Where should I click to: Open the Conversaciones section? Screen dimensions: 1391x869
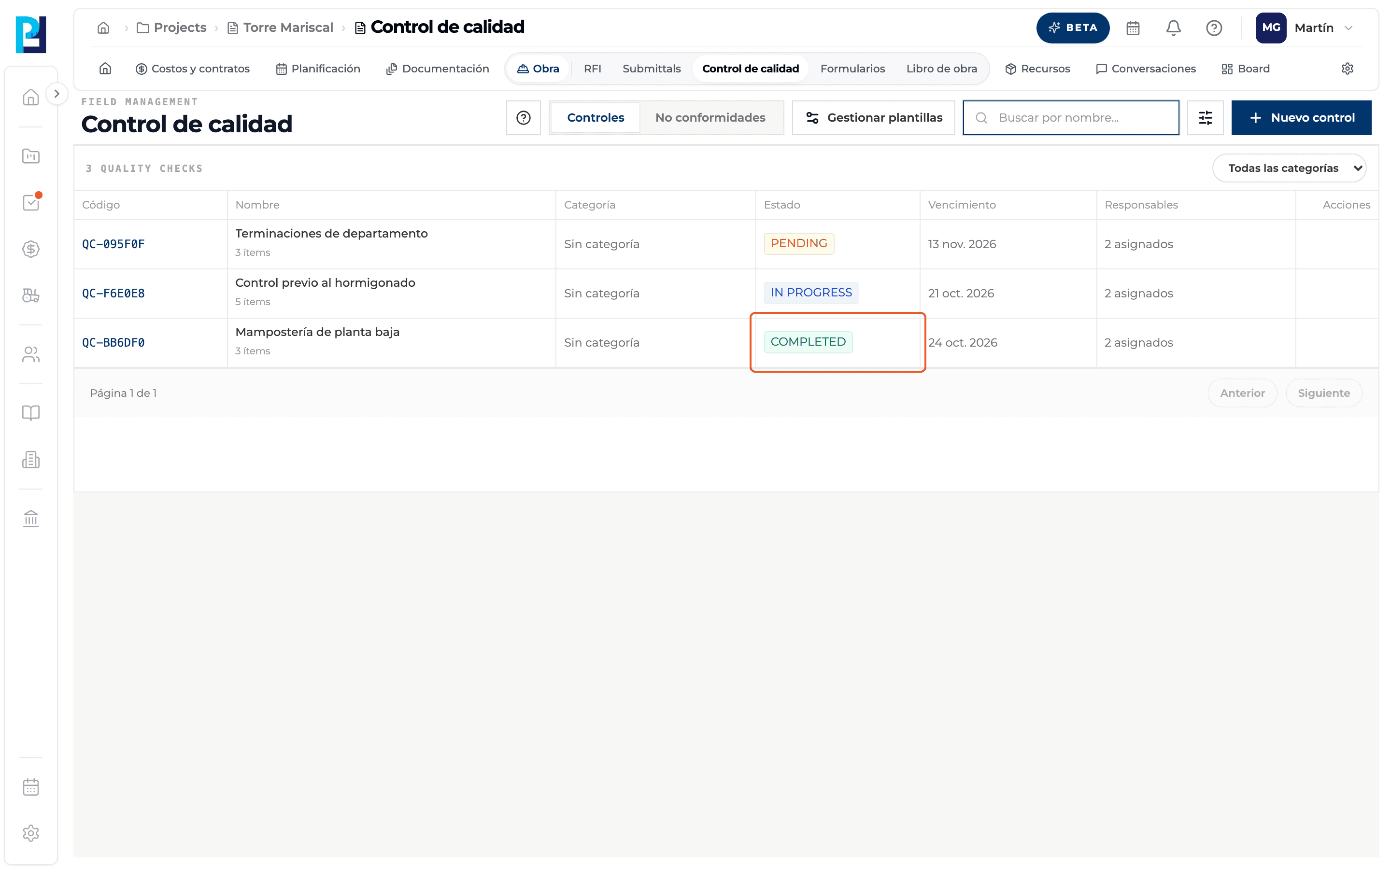pyautogui.click(x=1146, y=69)
